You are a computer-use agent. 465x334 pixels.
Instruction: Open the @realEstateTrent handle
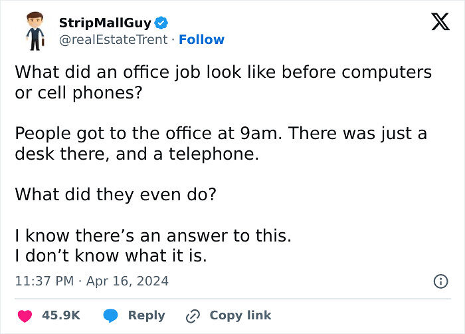[x=116, y=40]
